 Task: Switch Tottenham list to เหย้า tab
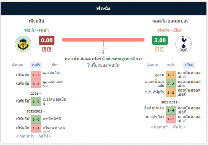point(170,65)
